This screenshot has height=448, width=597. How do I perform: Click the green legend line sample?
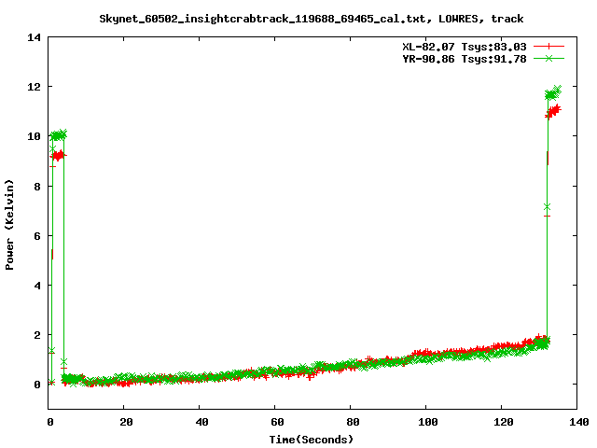pos(548,58)
